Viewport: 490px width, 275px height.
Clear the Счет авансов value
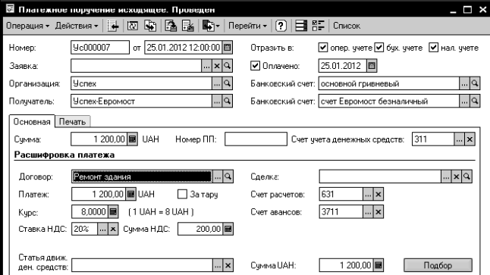point(378,212)
